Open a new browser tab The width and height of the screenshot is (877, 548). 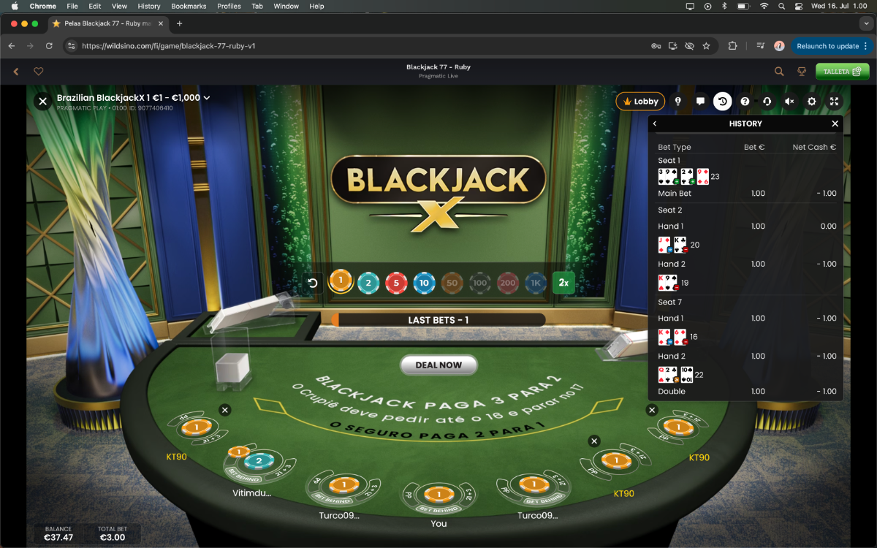(180, 23)
